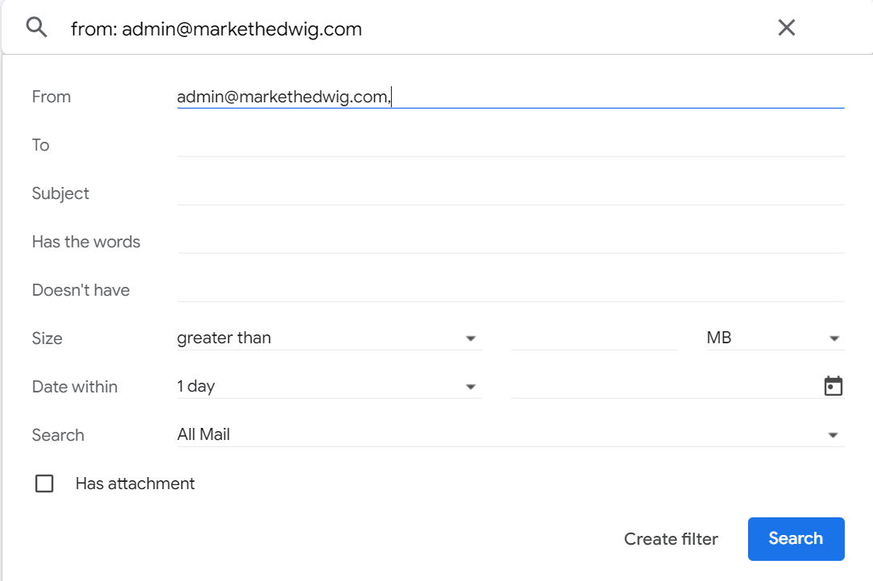Click the Size label
This screenshot has width=873, height=581.
[x=47, y=338]
